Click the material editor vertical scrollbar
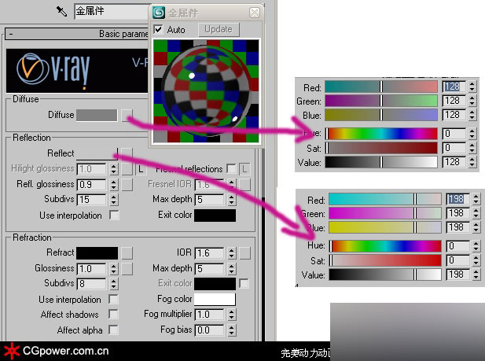Viewport: 485px width, 361px height. coord(263,245)
